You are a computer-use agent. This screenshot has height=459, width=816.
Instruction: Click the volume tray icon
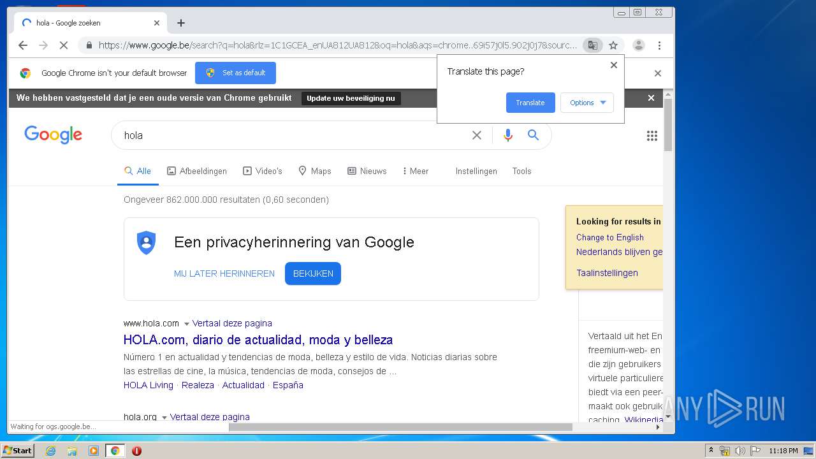pyautogui.click(x=739, y=451)
